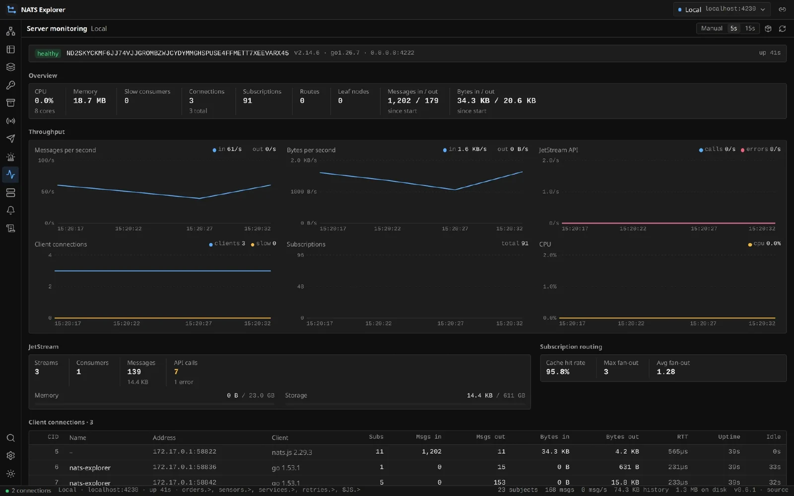This screenshot has height=496, width=794.
Task: Click the link icon beside connection selector
Action: pyautogui.click(x=782, y=9)
